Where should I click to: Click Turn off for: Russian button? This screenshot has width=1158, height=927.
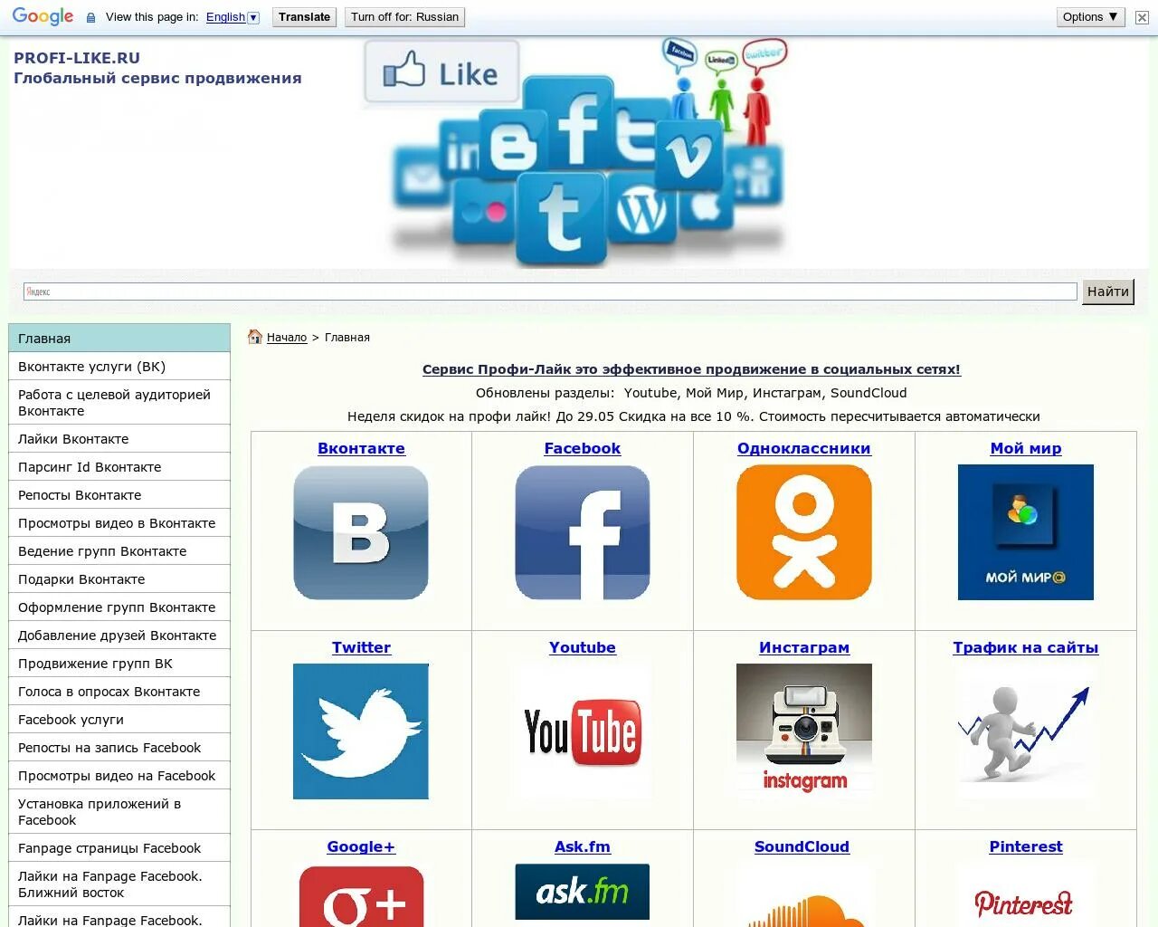point(404,17)
